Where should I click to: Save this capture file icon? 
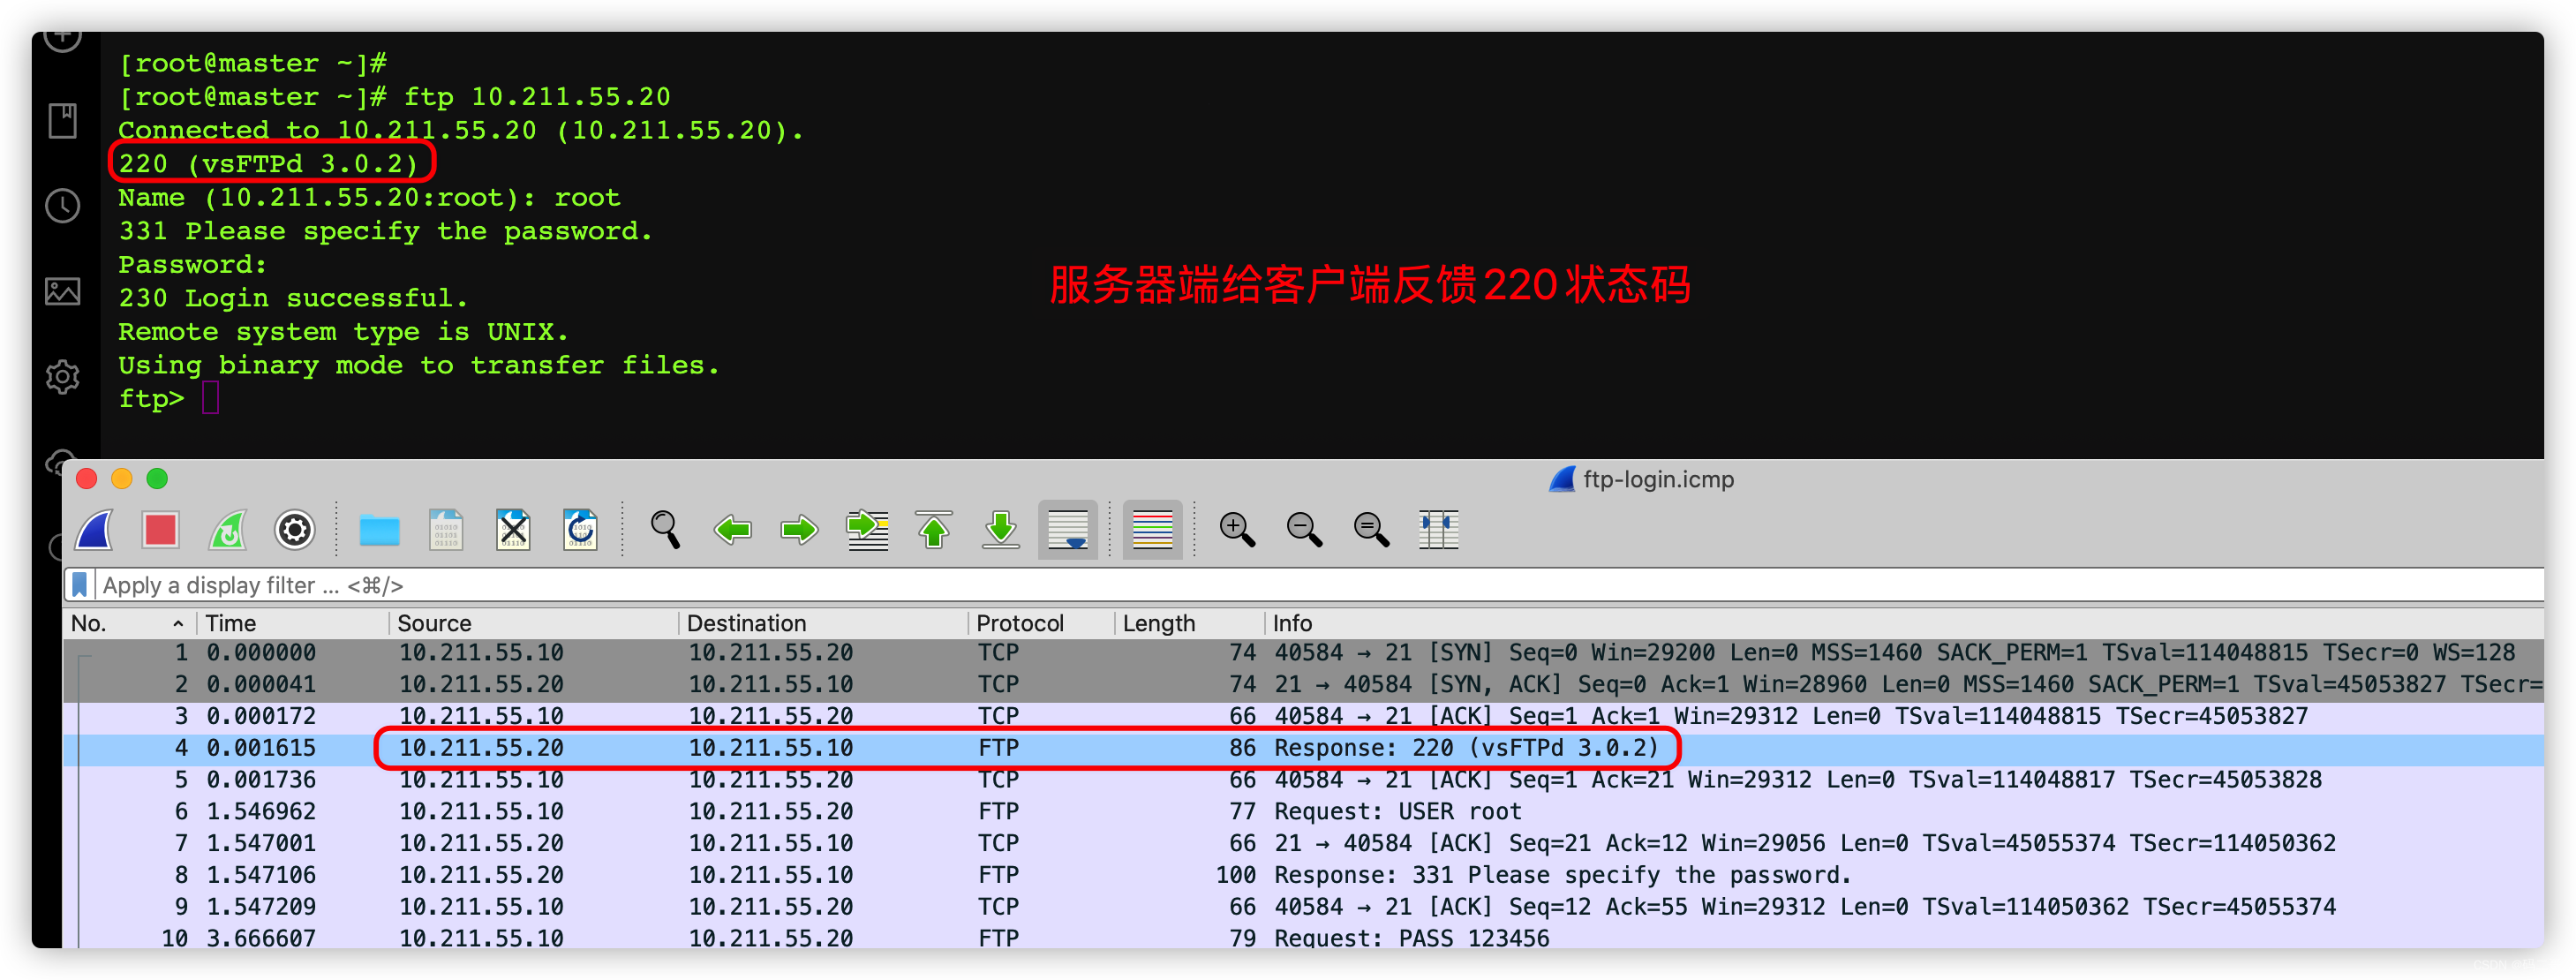[446, 530]
